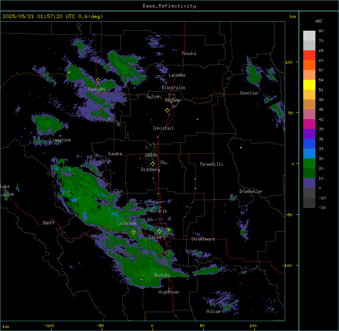339x331 pixels.
Task: Click the Sundre city label
Action: 115,154
